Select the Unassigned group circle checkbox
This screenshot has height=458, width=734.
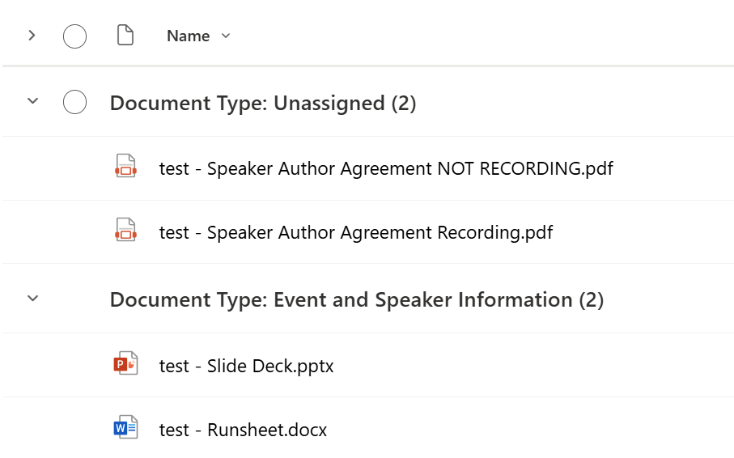click(x=74, y=103)
